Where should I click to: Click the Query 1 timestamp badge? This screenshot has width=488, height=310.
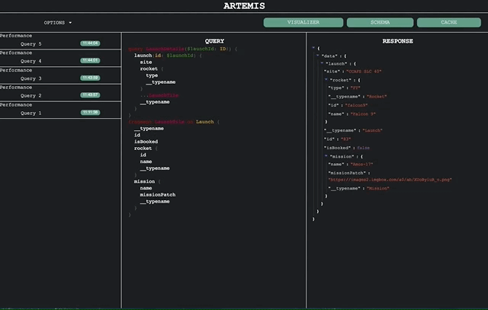point(90,112)
